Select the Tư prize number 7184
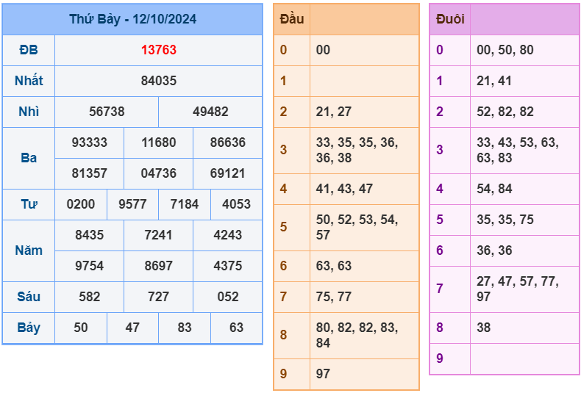 coord(185,204)
